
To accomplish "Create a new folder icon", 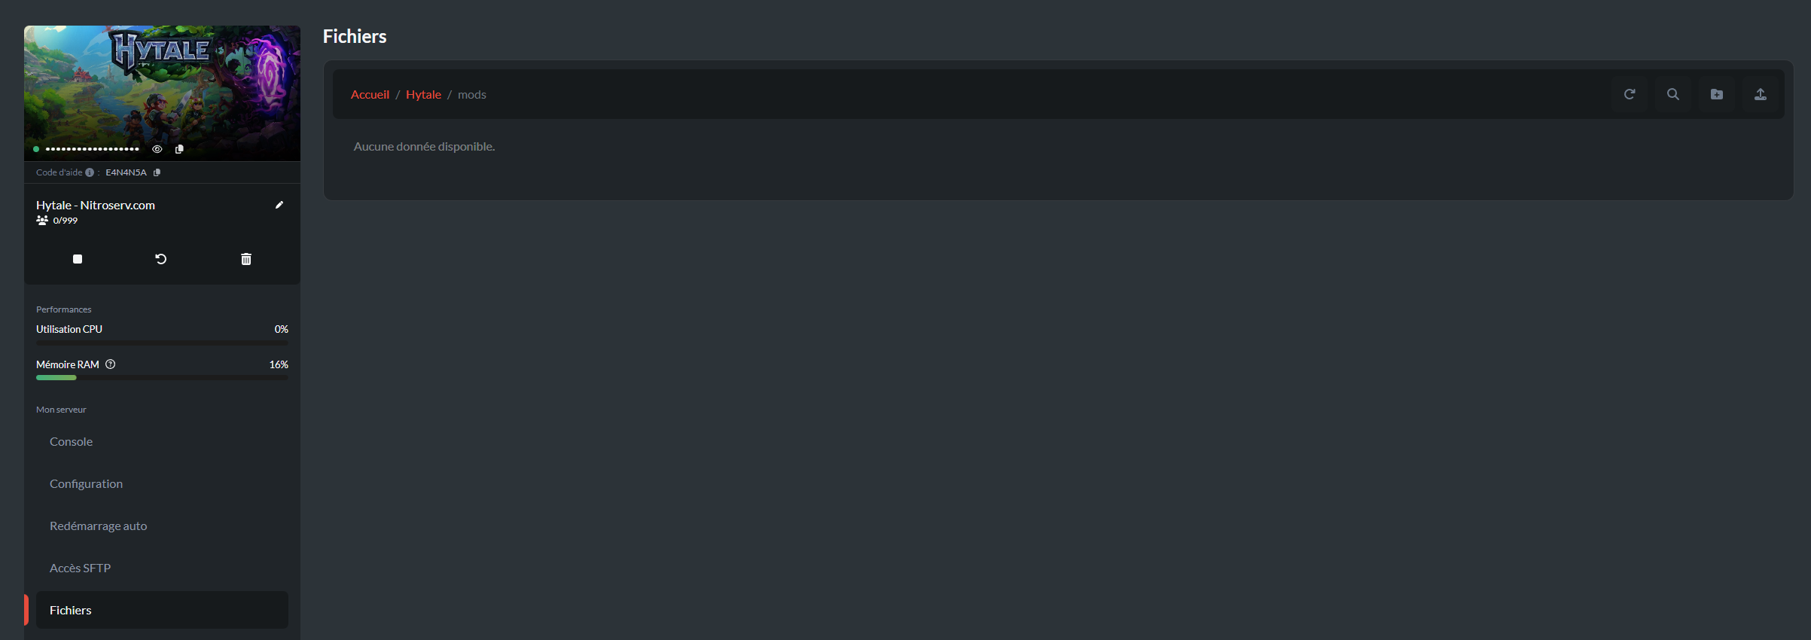I will (x=1717, y=94).
